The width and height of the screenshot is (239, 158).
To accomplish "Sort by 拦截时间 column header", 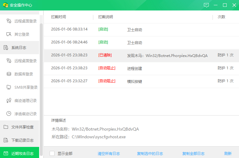I will pyautogui.click(x=59, y=17).
